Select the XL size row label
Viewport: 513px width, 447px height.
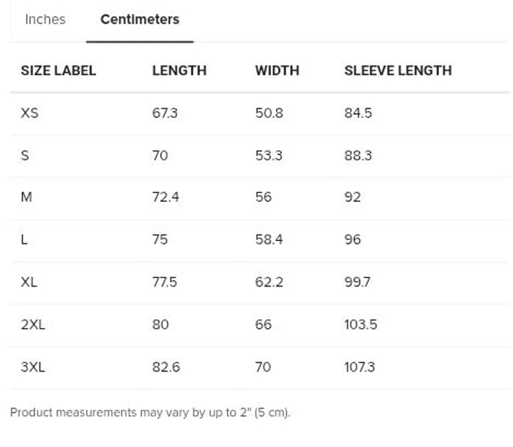click(x=29, y=282)
